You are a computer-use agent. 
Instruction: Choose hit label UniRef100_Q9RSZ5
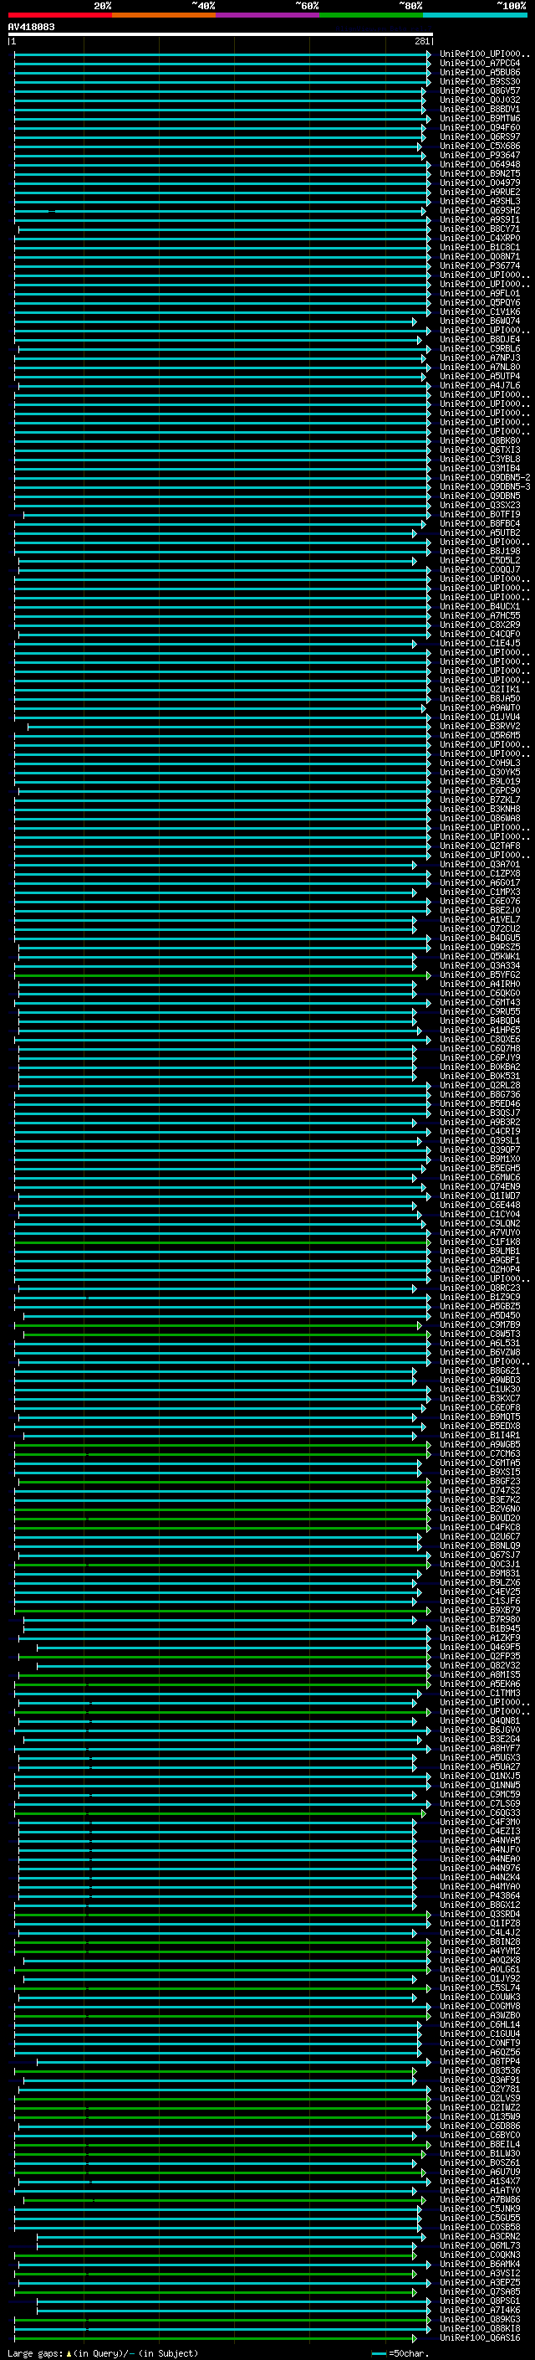click(480, 946)
